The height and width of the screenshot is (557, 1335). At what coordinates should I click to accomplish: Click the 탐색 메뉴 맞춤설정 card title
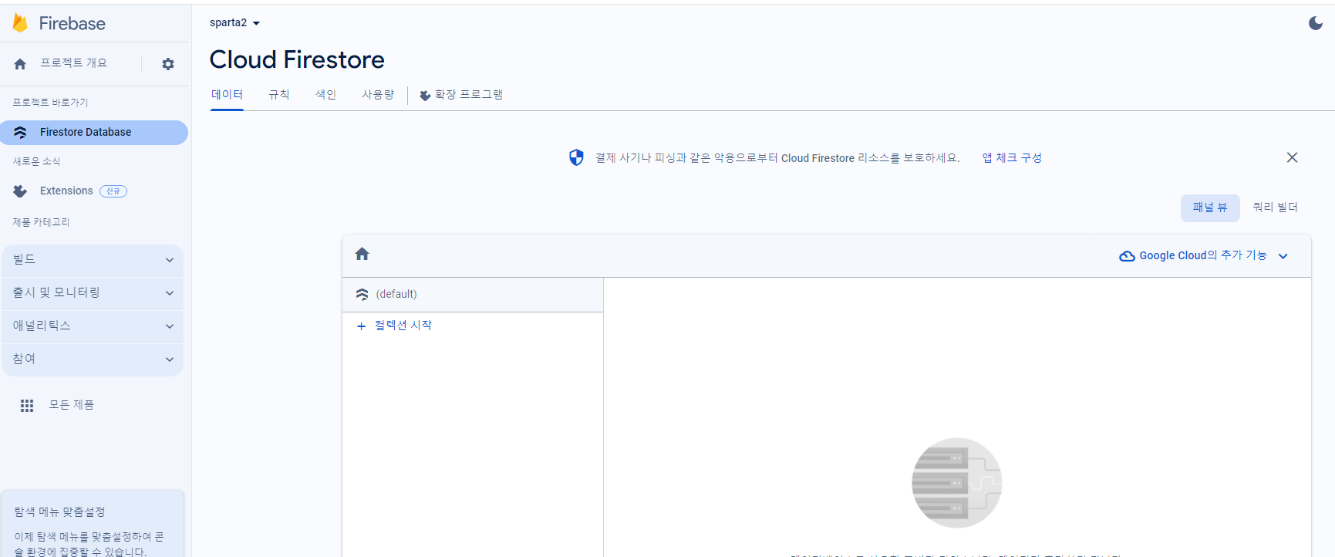point(59,512)
